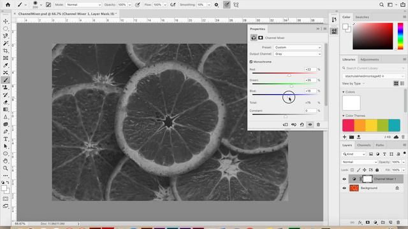Select the Frame tool
Image resolution: width=408 pixels, height=229 pixels.
6,58
